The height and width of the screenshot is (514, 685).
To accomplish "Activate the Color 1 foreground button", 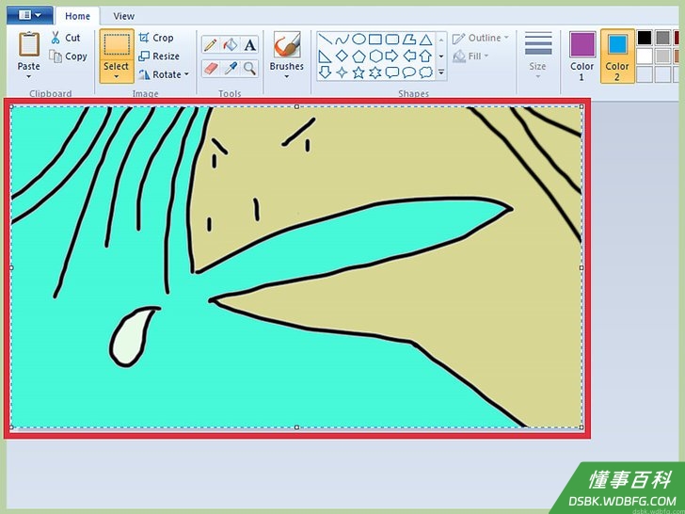I will pos(581,56).
